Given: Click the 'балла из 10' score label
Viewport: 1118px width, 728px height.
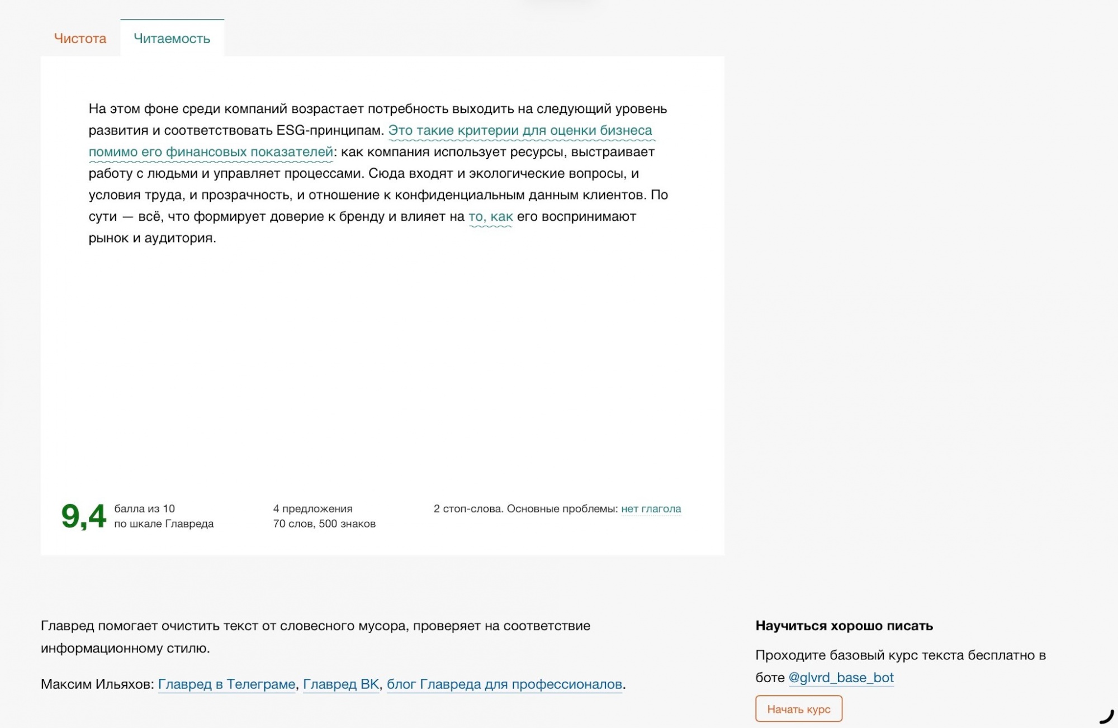Looking at the screenshot, I should tap(144, 509).
